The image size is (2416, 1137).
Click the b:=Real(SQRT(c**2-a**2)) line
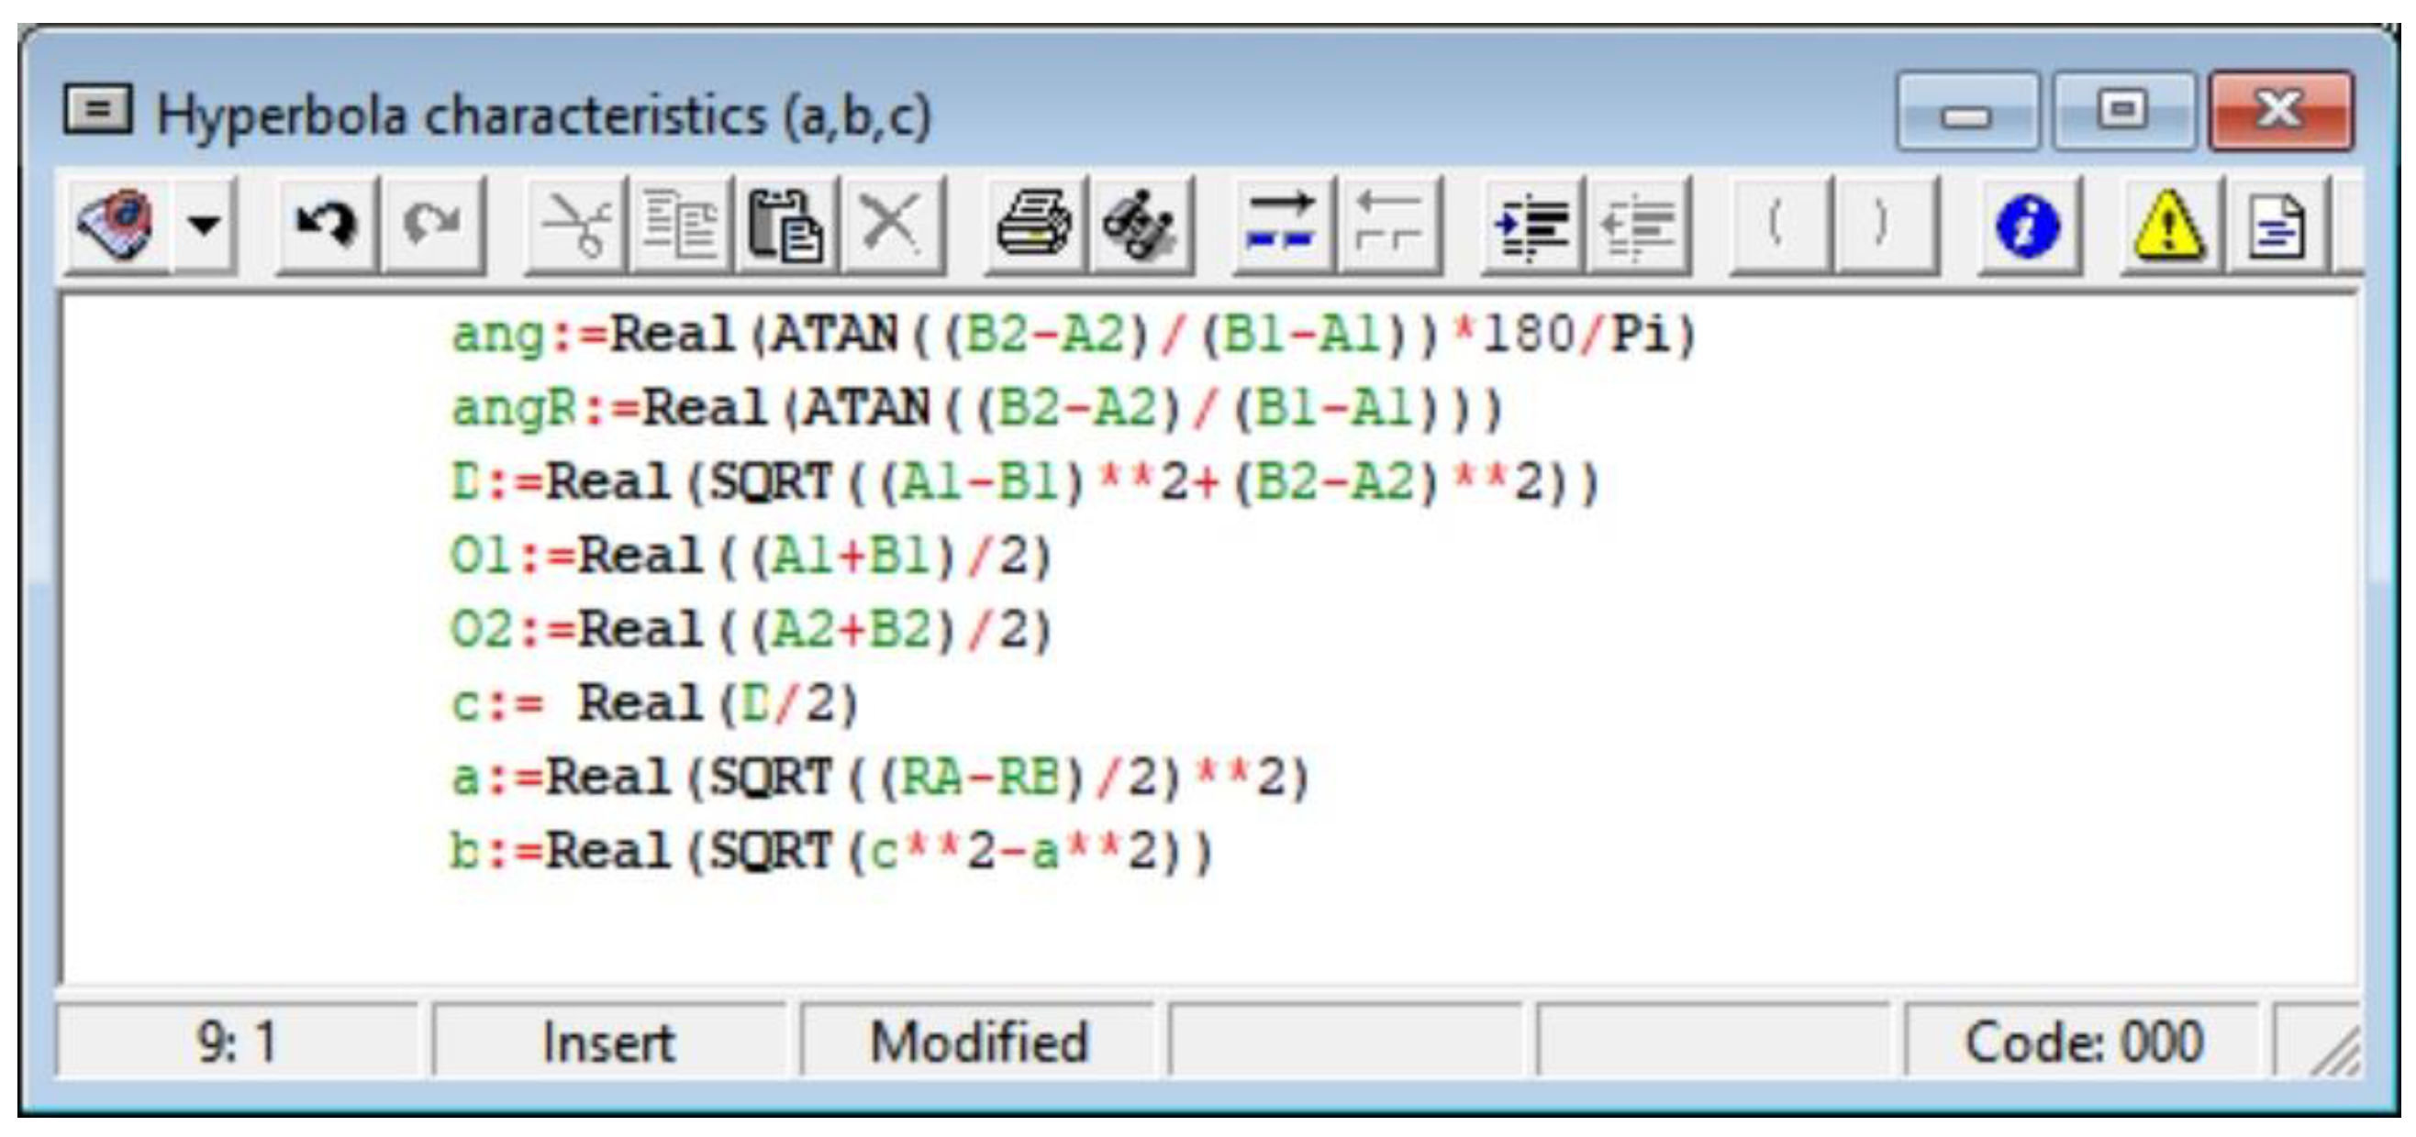[x=831, y=851]
